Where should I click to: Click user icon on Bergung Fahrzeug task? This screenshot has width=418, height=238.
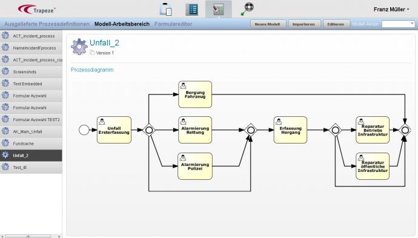[x=183, y=86]
